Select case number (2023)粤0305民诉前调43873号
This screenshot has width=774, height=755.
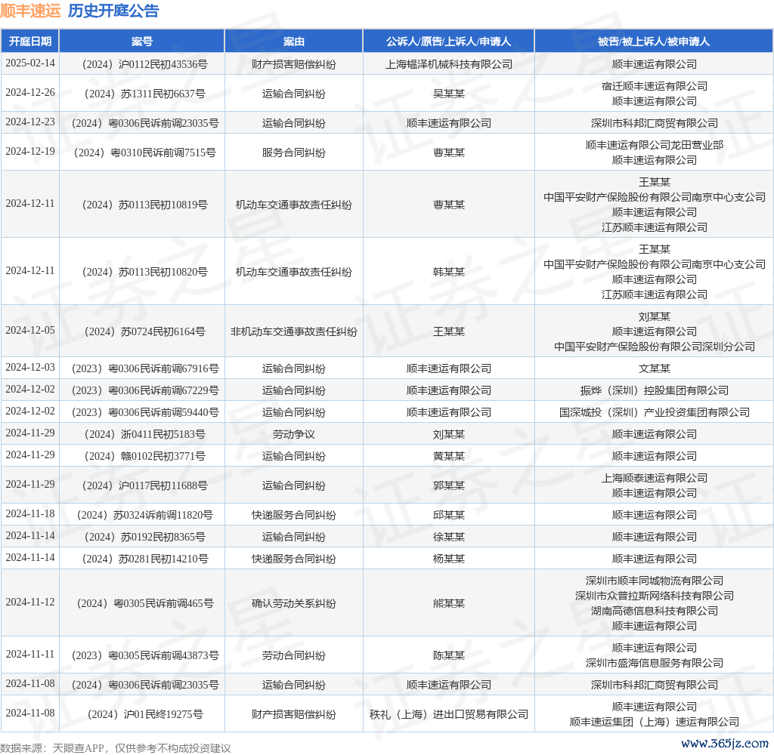tap(144, 655)
